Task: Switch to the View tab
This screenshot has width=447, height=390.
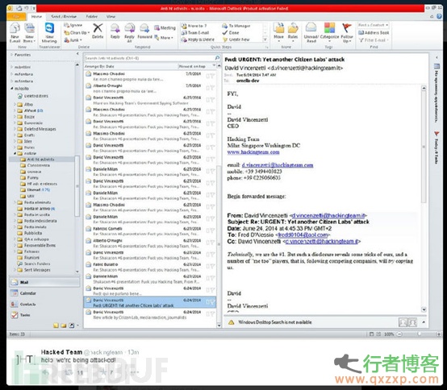Action: (x=111, y=16)
